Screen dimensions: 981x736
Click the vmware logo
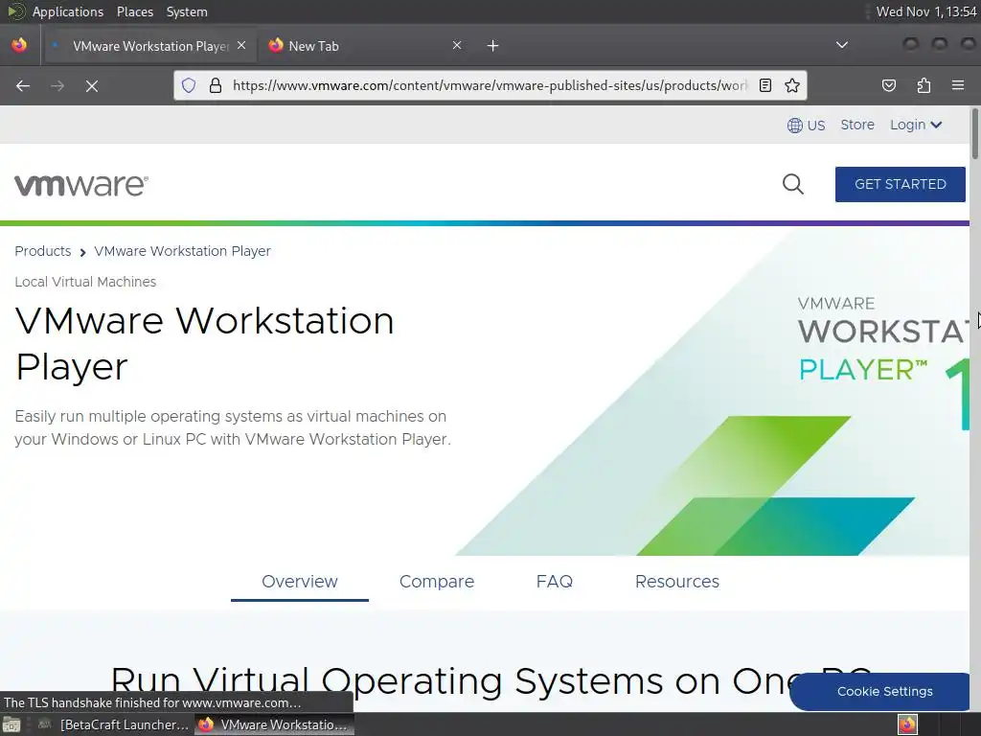pos(81,185)
